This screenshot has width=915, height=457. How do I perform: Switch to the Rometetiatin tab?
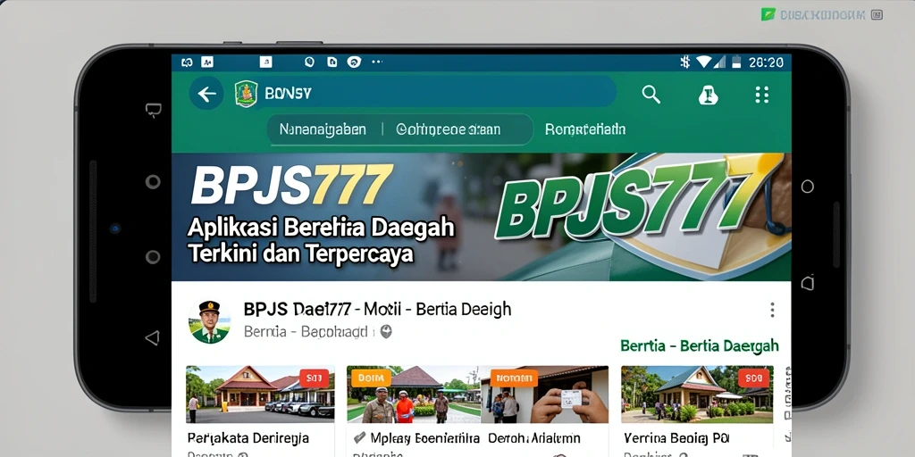click(x=584, y=129)
